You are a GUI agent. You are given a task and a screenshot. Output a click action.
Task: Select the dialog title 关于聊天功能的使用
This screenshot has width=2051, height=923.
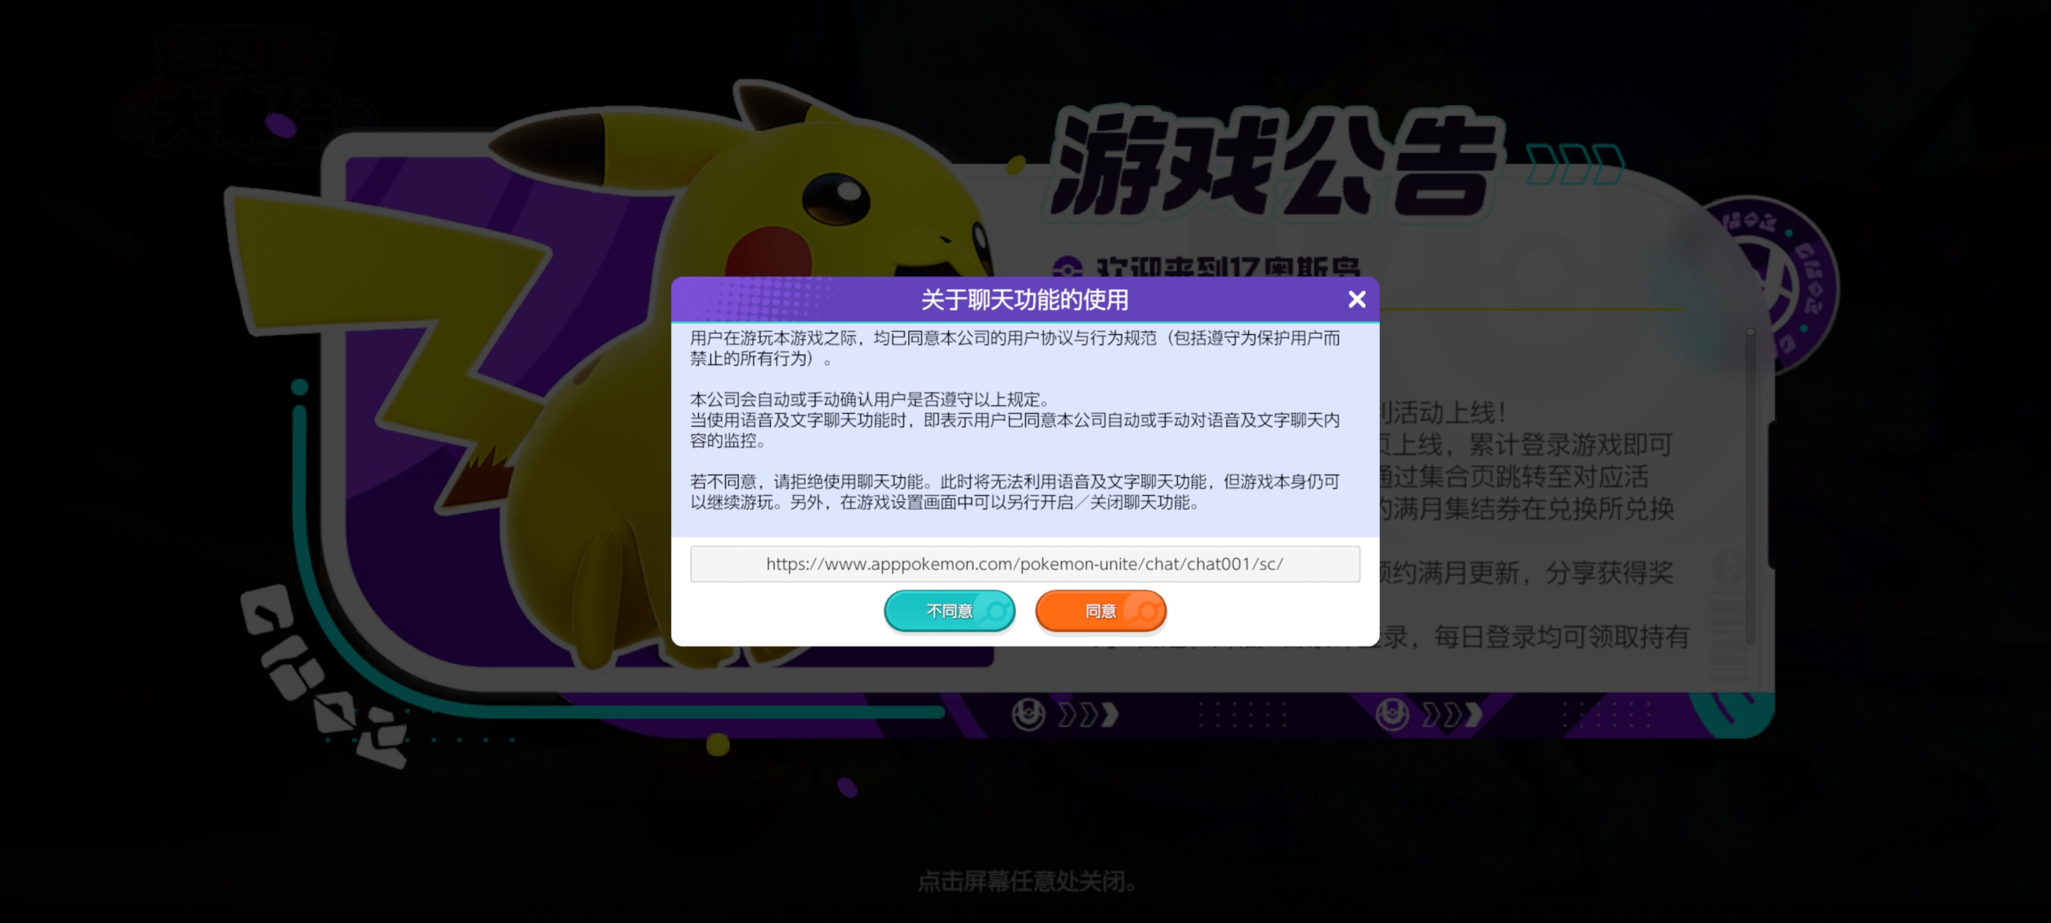tap(1025, 300)
